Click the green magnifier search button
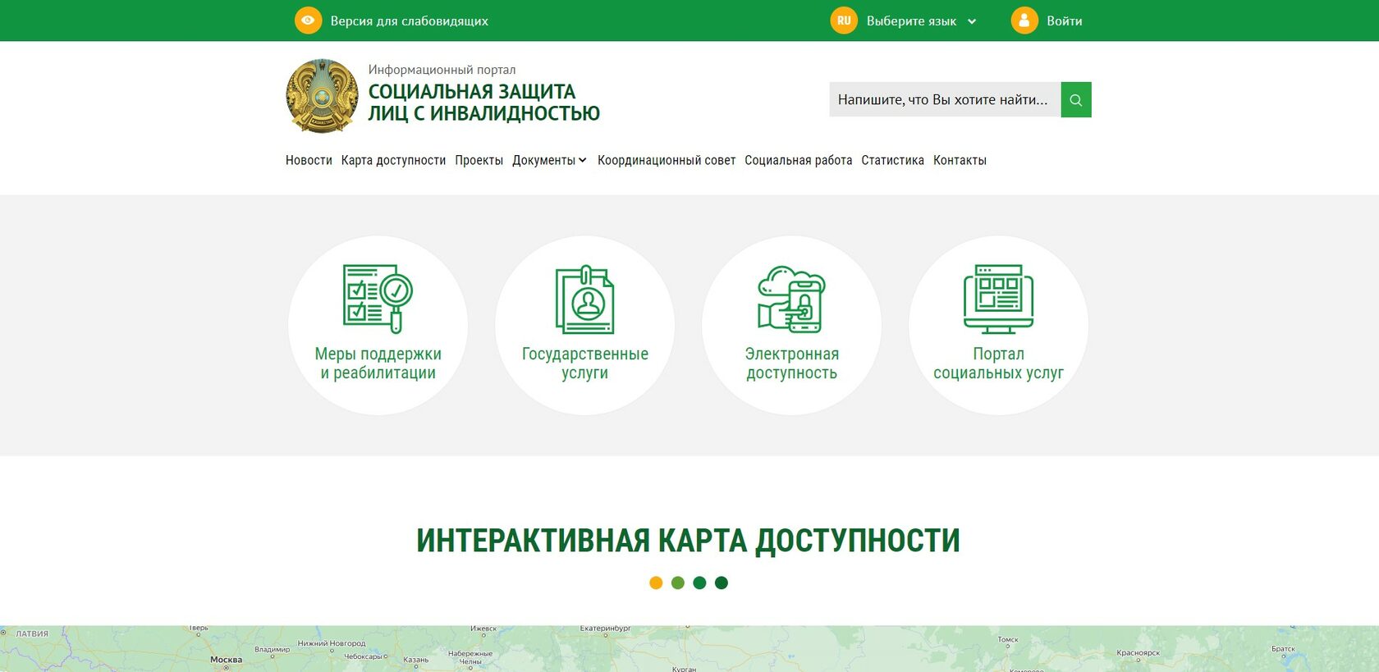 pyautogui.click(x=1075, y=100)
